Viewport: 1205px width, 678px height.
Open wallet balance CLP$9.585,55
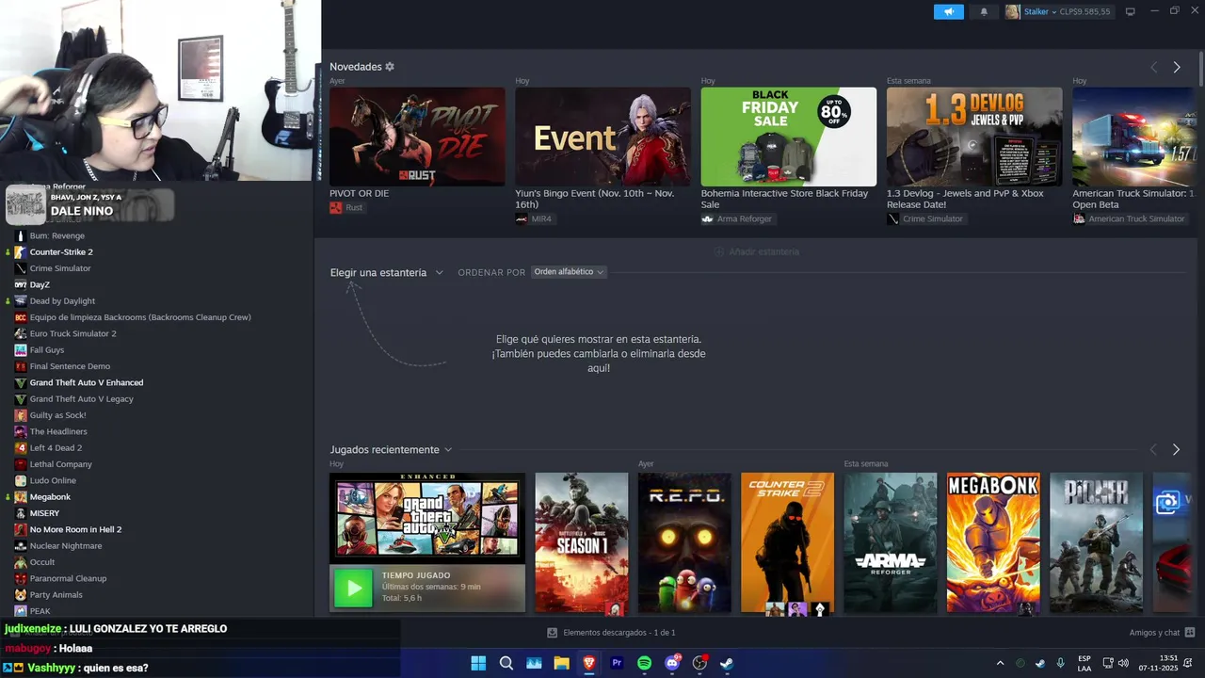(x=1084, y=11)
